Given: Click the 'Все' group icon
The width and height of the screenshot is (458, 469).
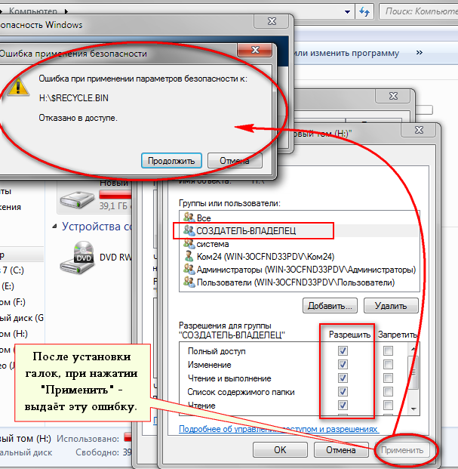Looking at the screenshot, I should (x=189, y=218).
